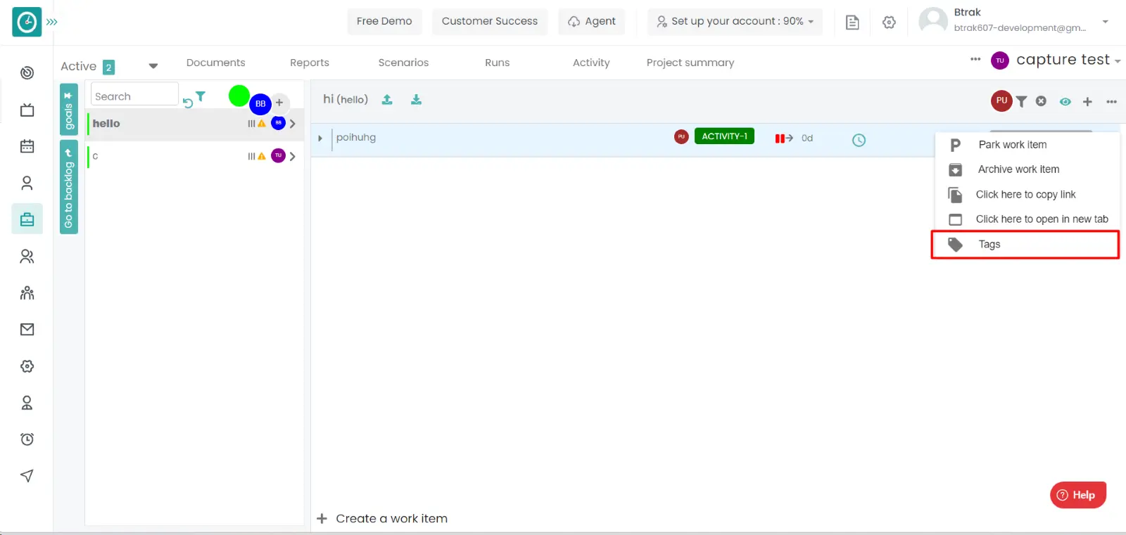Open the Btrak user account dropdown arrow
Screen dimensions: 1126x535
click(1105, 22)
